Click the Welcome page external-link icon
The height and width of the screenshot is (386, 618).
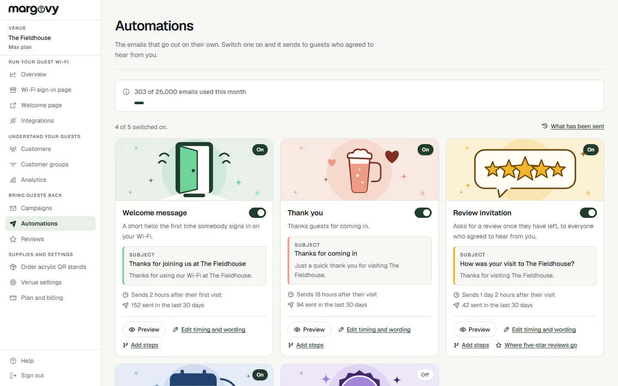13,105
